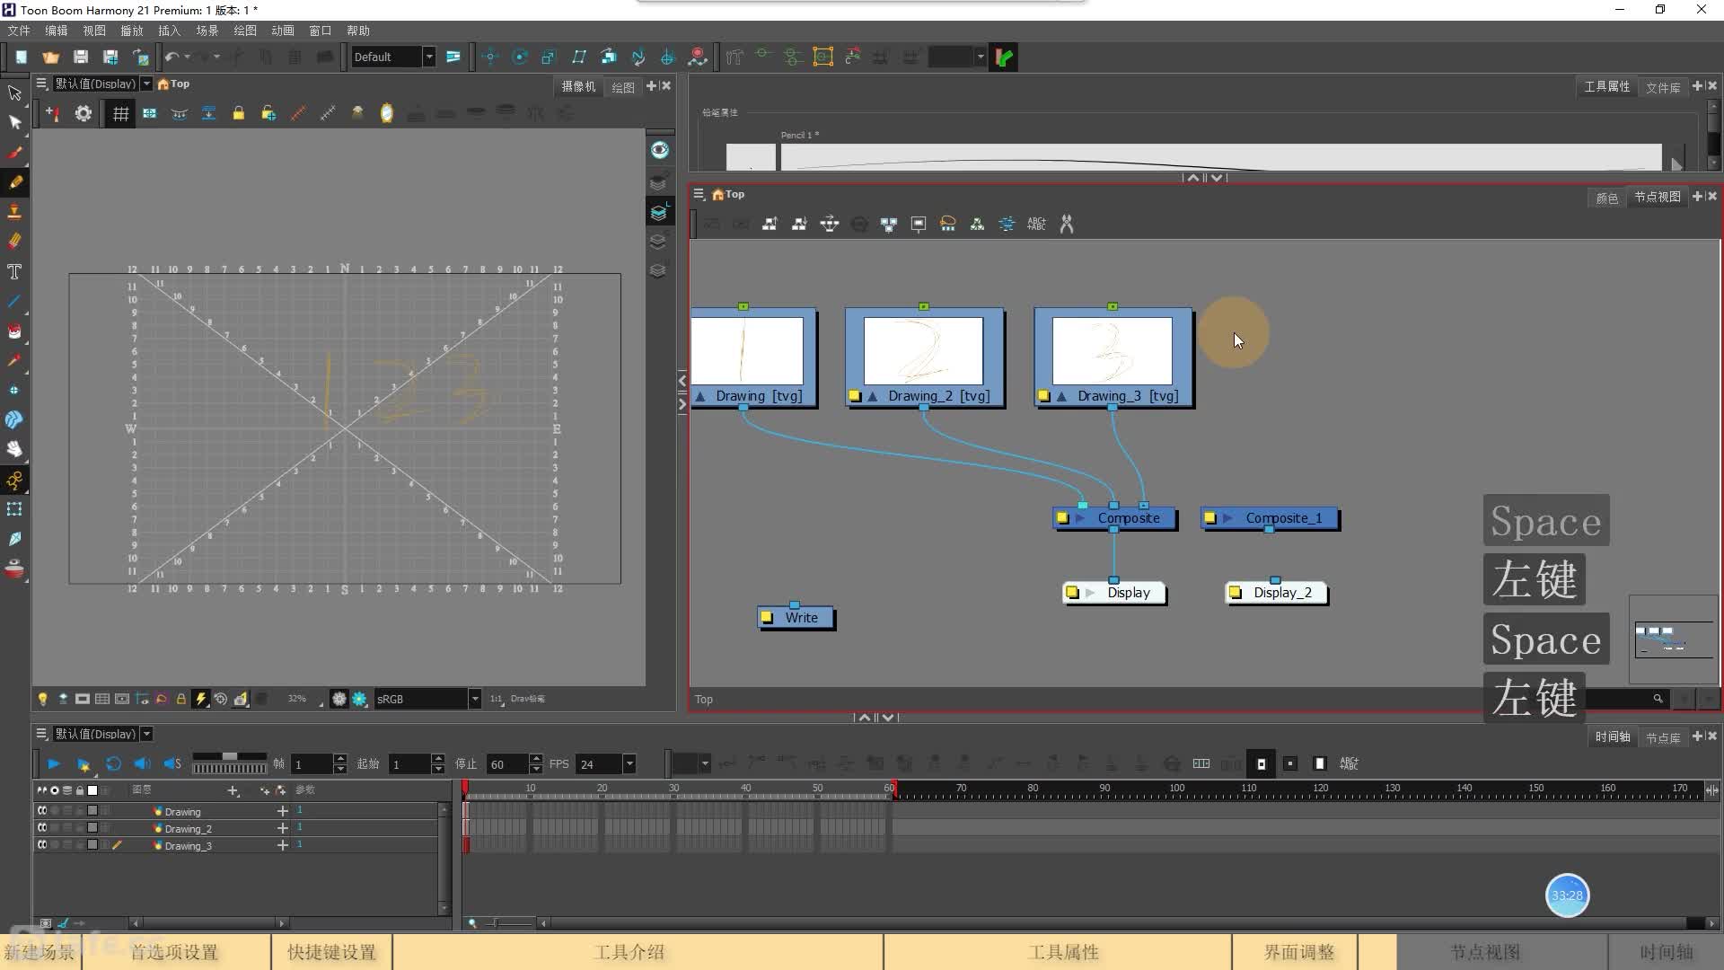Select the arrow Select tool at top left
This screenshot has height=970, width=1724.
point(14,93)
